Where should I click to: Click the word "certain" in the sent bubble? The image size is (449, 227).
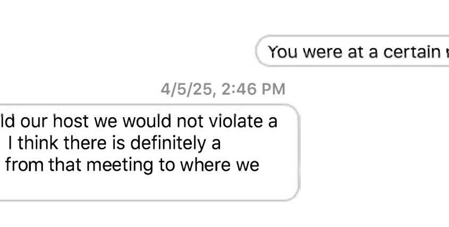point(412,52)
